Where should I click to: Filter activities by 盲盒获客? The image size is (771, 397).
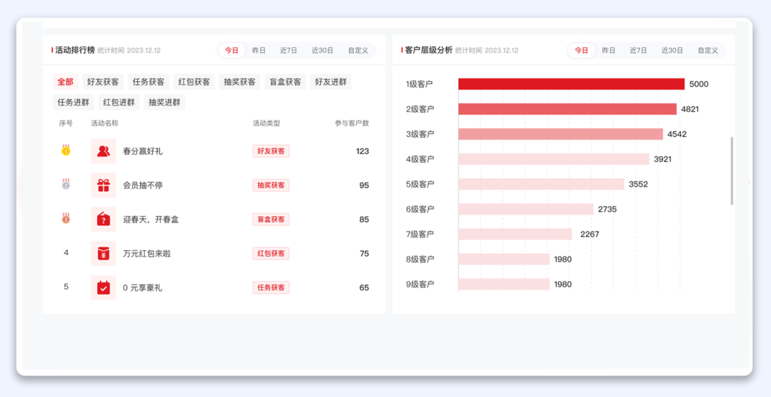pos(285,82)
